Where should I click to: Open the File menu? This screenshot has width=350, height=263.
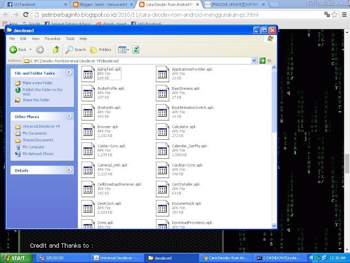click(12, 39)
